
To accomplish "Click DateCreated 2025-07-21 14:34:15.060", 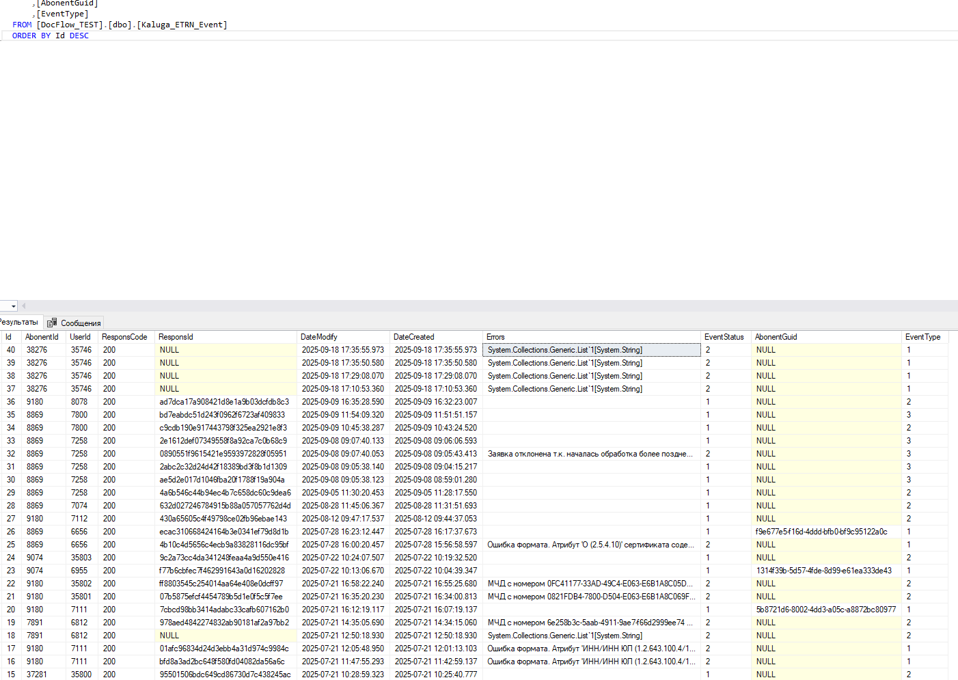I will click(436, 623).
